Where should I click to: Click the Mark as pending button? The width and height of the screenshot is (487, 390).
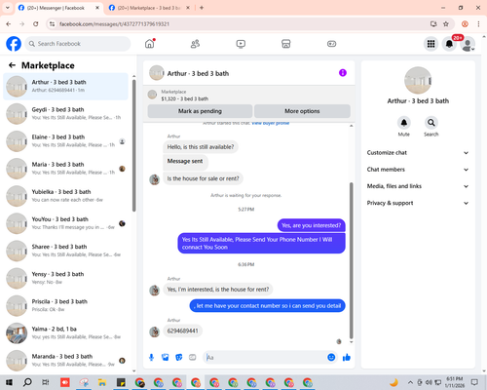coord(200,111)
